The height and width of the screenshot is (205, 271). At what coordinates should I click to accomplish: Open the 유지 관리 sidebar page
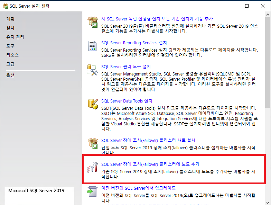click(x=15, y=37)
